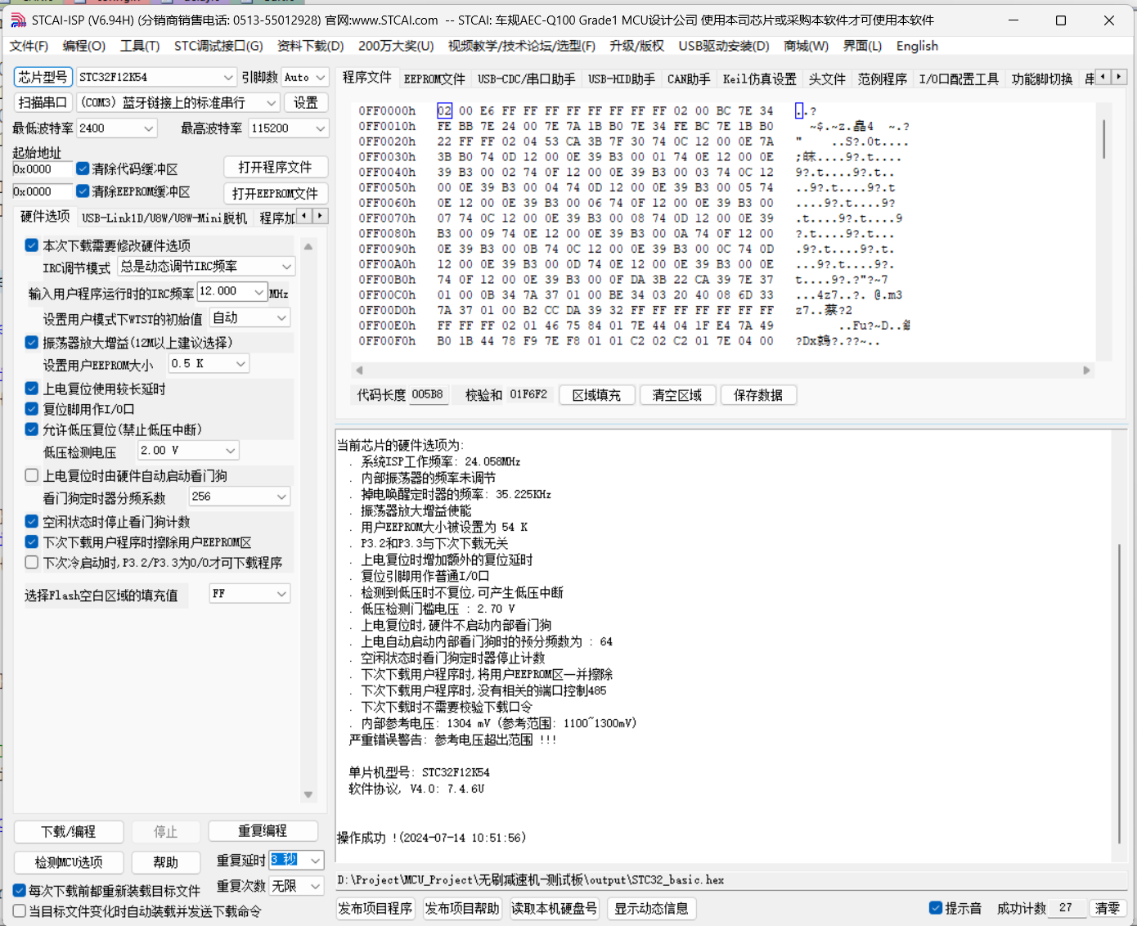Click hex view vertical scrollbar thumb
Image resolution: width=1137 pixels, height=926 pixels.
[x=1103, y=138]
